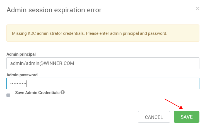The height and width of the screenshot is (128, 205).
Task: Dismiss the dialog with the X icon
Action: (x=197, y=8)
